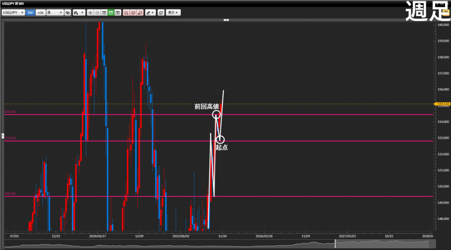The height and width of the screenshot is (250, 451).
Task: Switch price display to ASK
Action: (41, 13)
